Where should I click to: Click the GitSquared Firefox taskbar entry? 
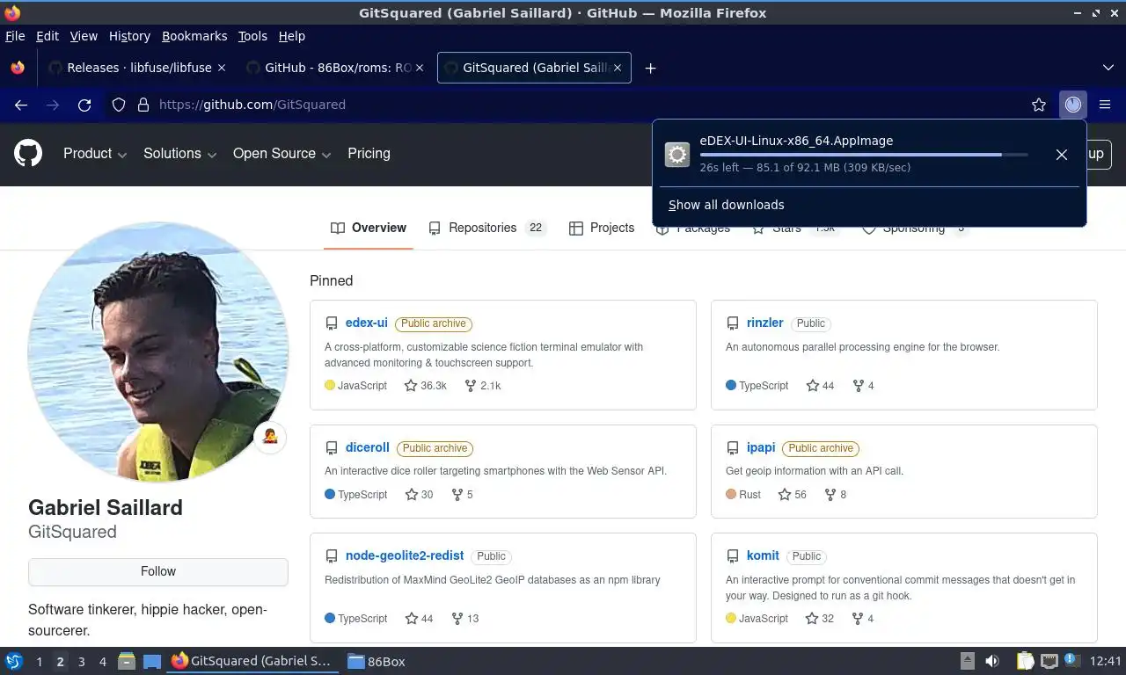(x=252, y=662)
